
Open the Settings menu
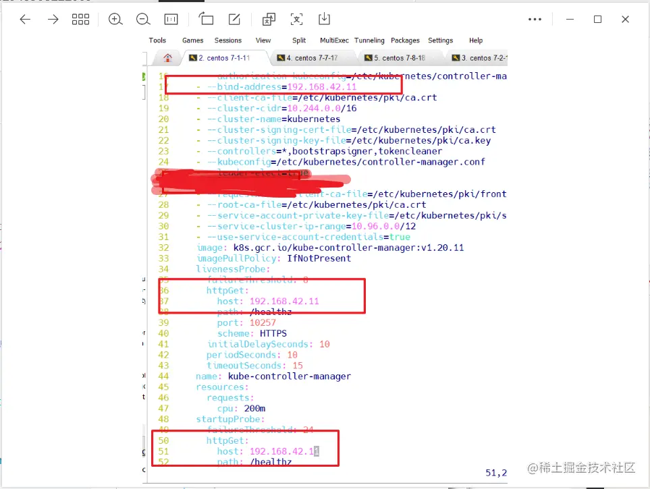tap(440, 40)
